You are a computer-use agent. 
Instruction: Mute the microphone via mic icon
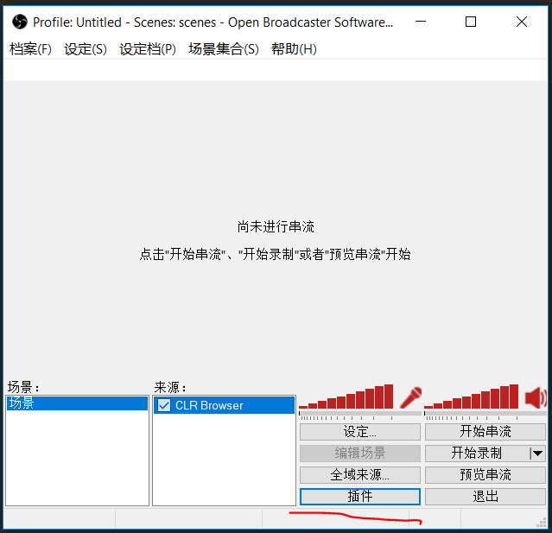[x=411, y=397]
